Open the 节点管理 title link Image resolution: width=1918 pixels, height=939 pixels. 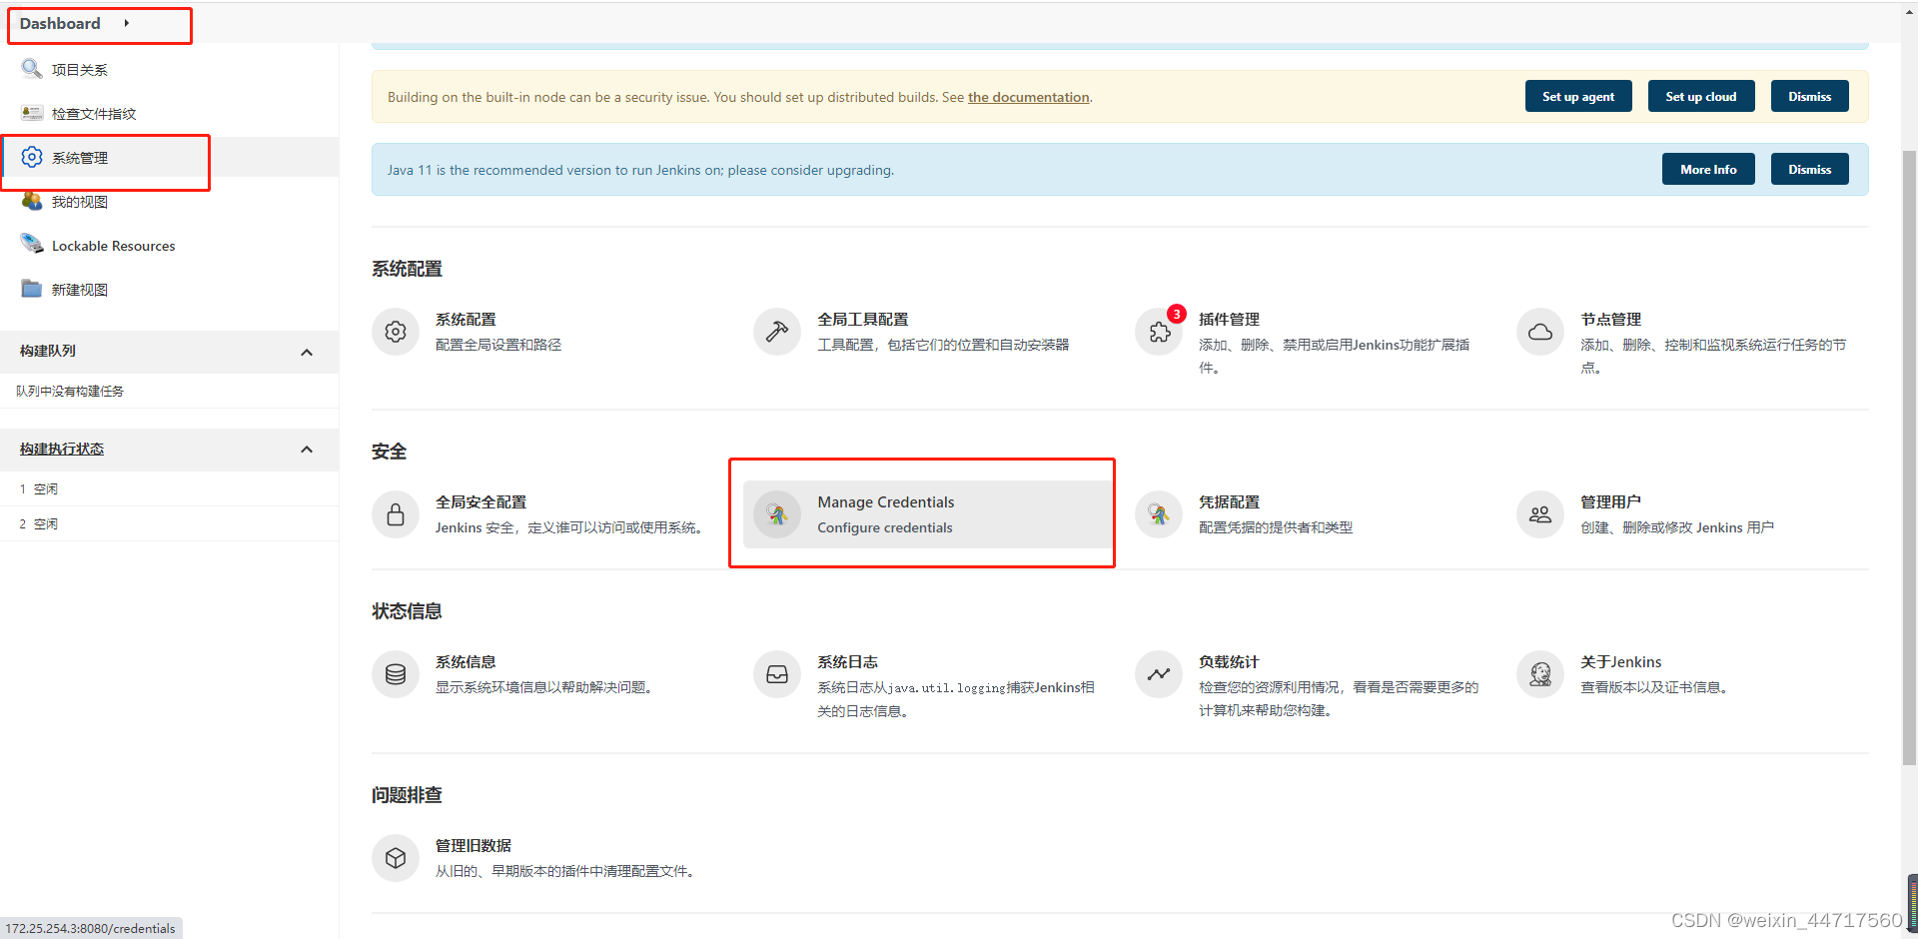[1610, 319]
